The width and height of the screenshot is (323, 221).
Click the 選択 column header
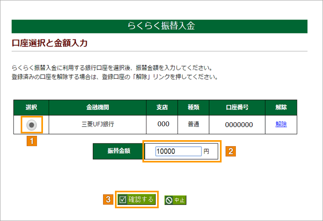pyautogui.click(x=31, y=108)
